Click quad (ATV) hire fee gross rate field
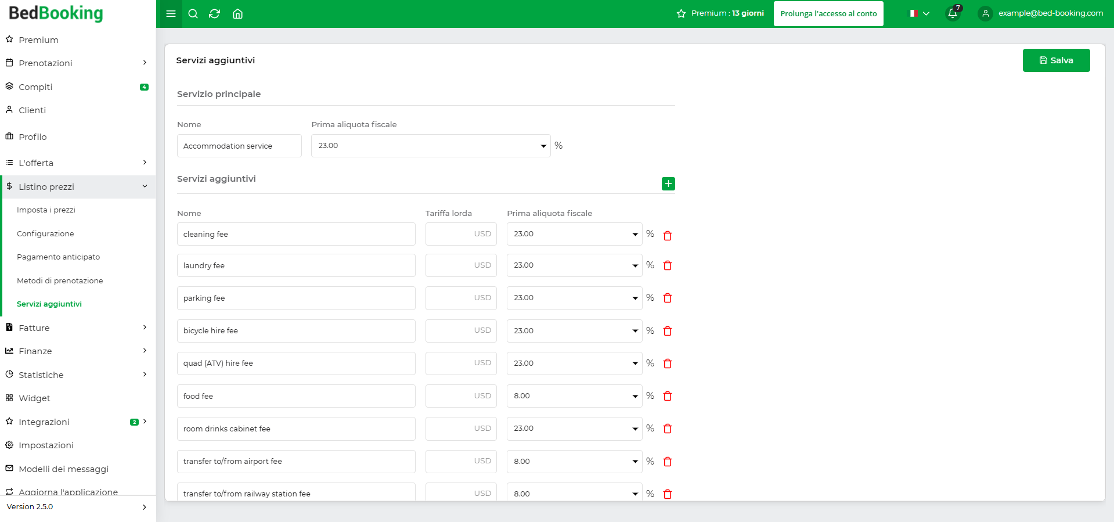This screenshot has height=522, width=1114. (461, 363)
